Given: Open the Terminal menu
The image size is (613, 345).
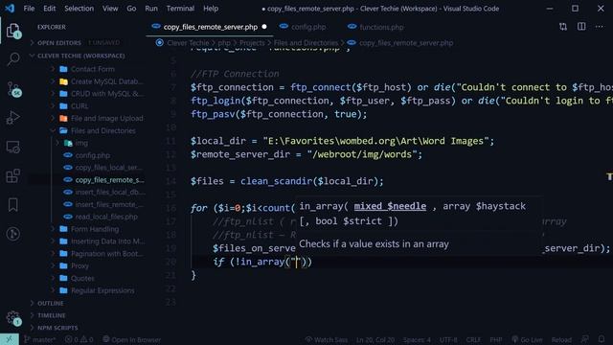Looking at the screenshot, I should (180, 9).
